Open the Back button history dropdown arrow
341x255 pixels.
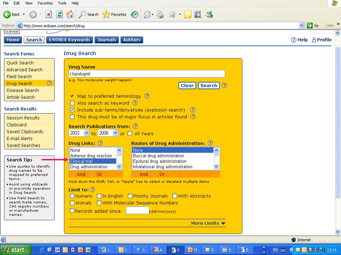coord(24,15)
